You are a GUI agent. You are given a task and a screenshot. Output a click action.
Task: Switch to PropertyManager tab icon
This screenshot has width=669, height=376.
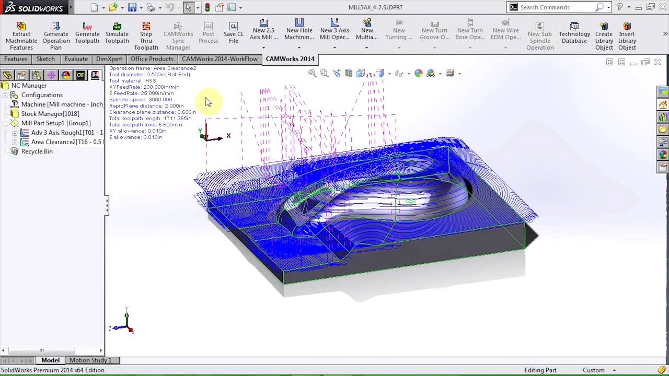click(22, 75)
